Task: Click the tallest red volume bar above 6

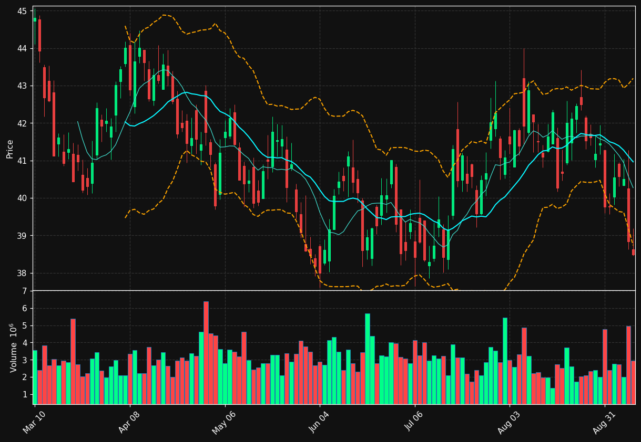Action: [x=206, y=353]
